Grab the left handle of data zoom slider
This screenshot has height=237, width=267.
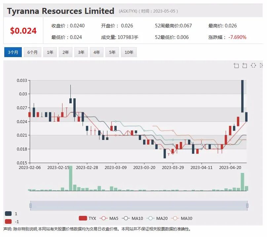tap(30, 206)
